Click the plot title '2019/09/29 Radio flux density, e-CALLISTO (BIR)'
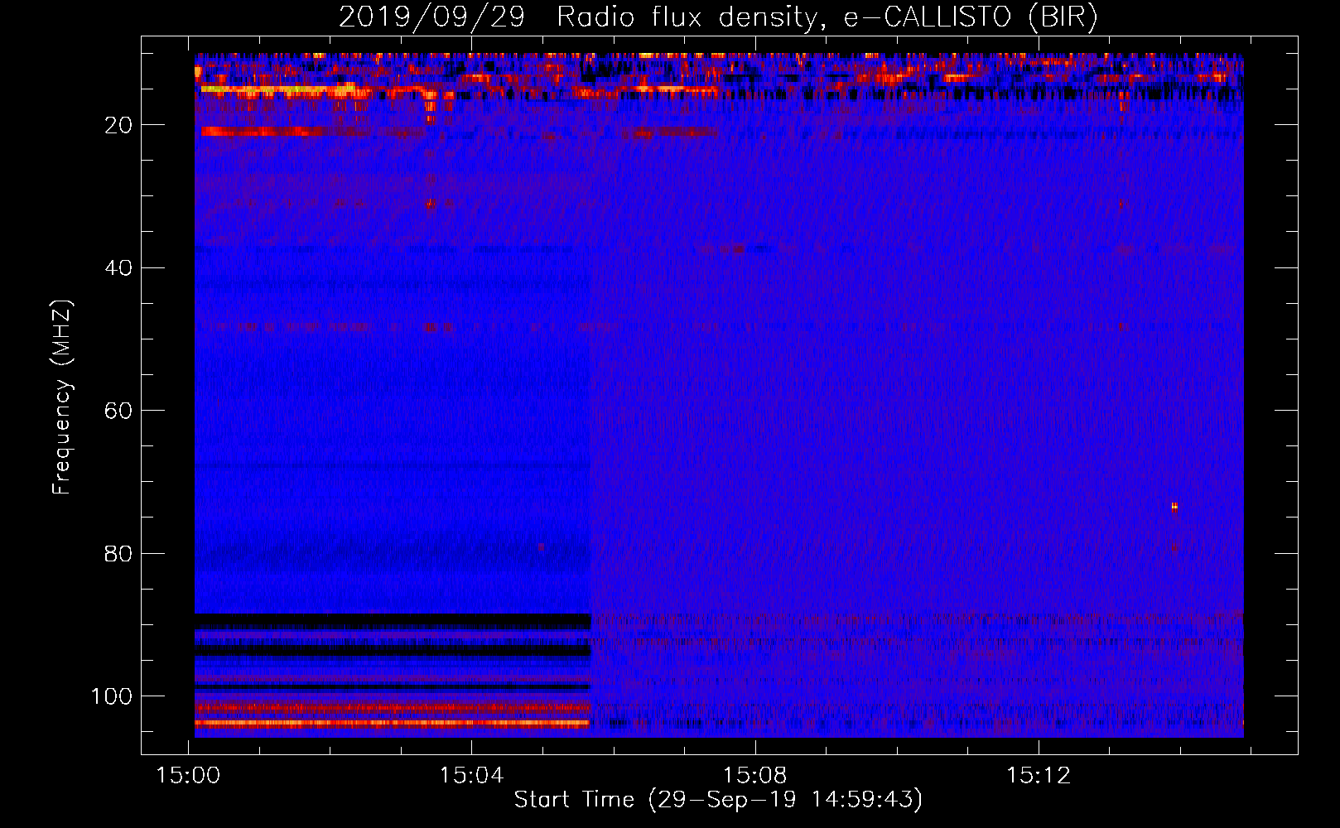The width and height of the screenshot is (1340, 828). [718, 17]
